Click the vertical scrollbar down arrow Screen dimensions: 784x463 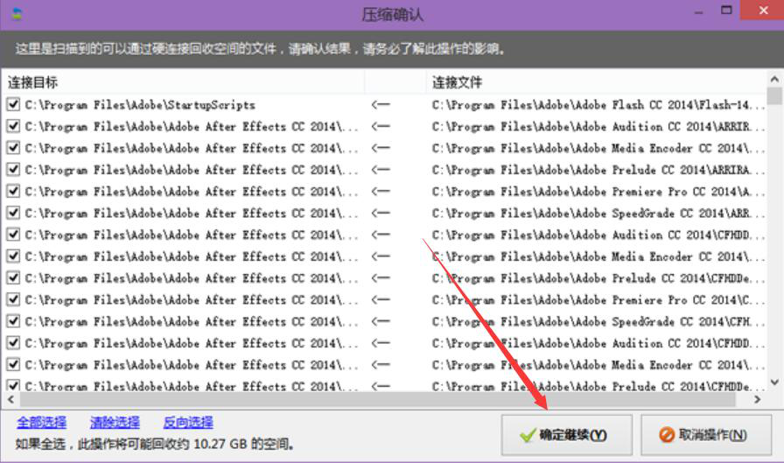(x=774, y=382)
